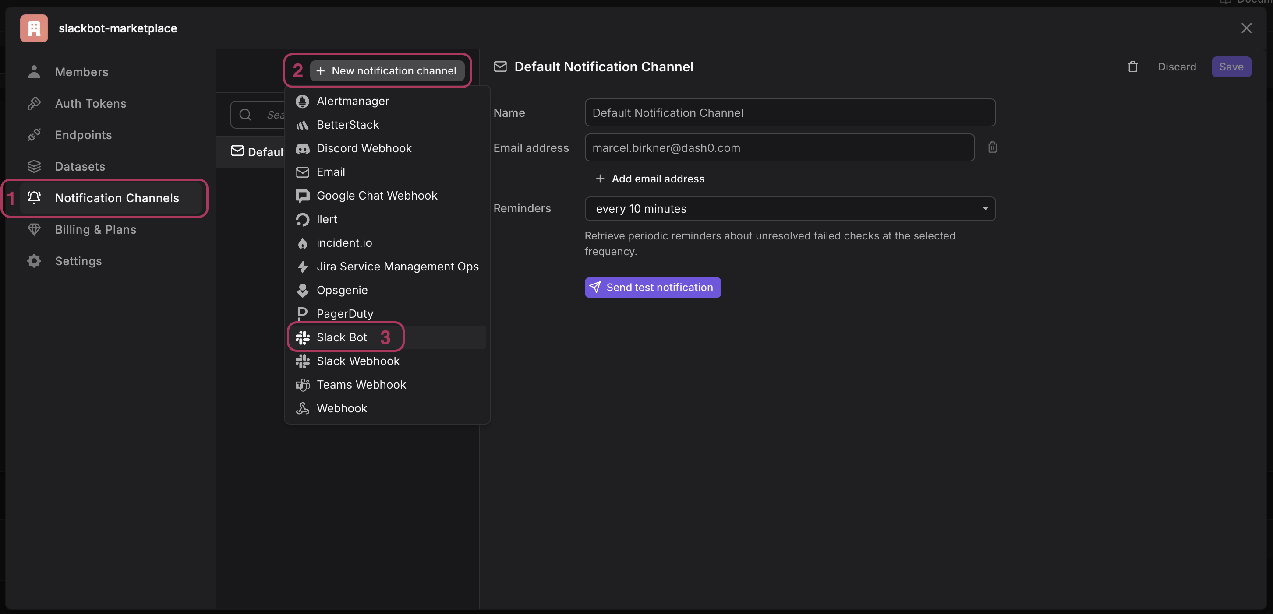The height and width of the screenshot is (614, 1273).
Task: Click Send test notification button
Action: [x=653, y=287]
